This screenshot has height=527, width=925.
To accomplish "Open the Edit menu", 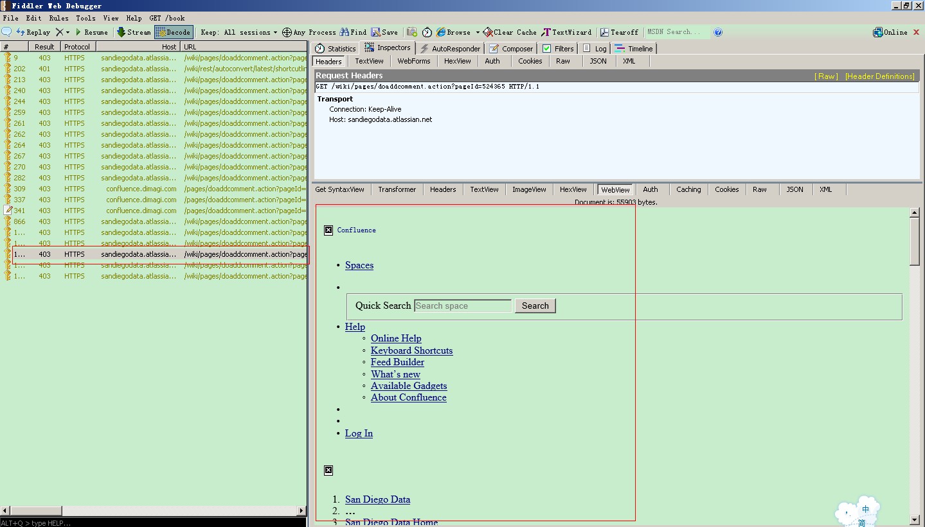I will (x=33, y=18).
